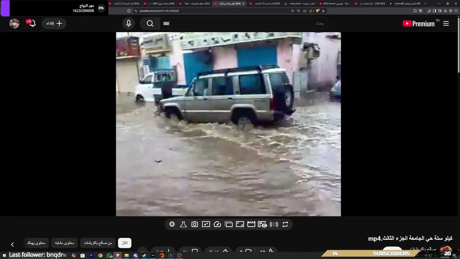Toggle the loop video icon

[x=285, y=224]
